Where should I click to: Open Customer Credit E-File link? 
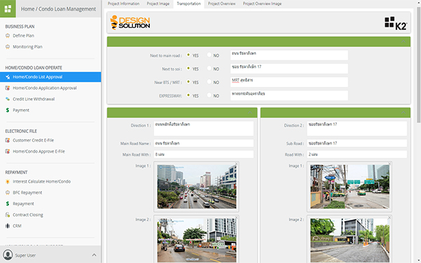[x=33, y=140]
